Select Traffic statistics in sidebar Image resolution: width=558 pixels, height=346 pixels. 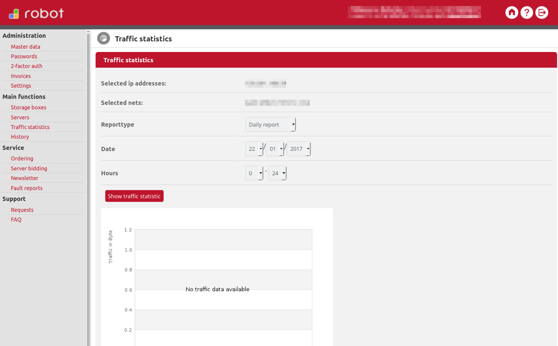tap(30, 127)
